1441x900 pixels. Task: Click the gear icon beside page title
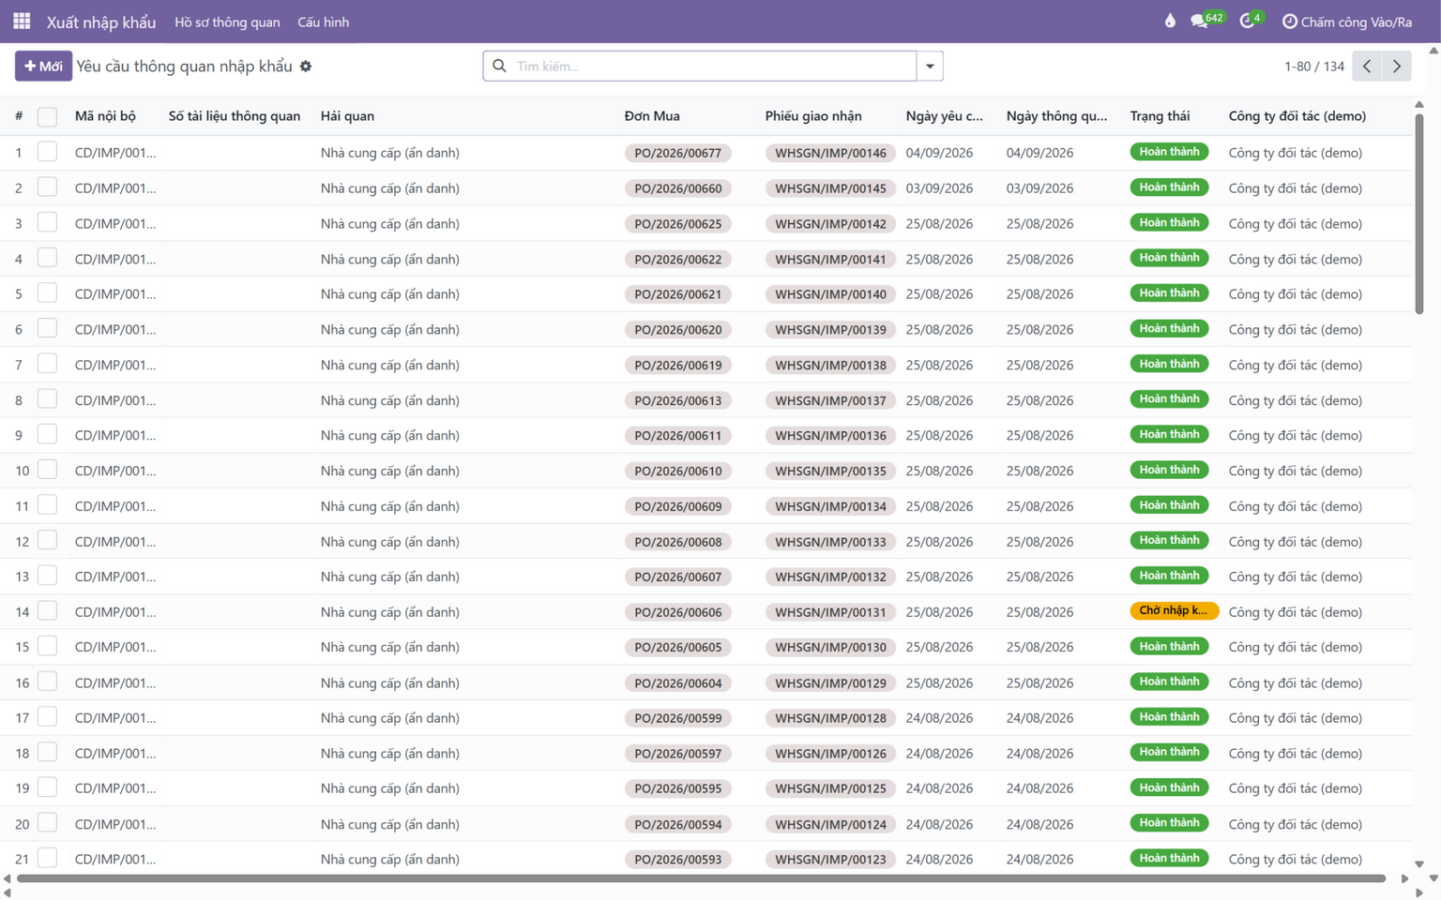(x=306, y=67)
